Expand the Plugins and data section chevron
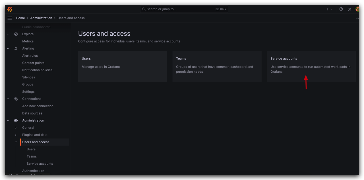Screen dimensions: 364x180 pyautogui.click(x=16, y=135)
